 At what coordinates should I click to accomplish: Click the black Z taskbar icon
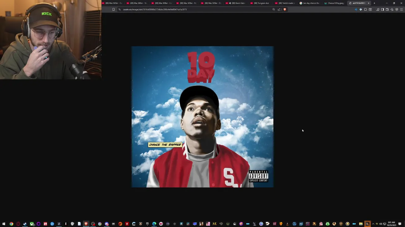click(66, 224)
